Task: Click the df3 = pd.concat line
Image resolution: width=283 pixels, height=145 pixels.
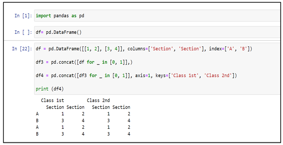Action: click(84, 62)
